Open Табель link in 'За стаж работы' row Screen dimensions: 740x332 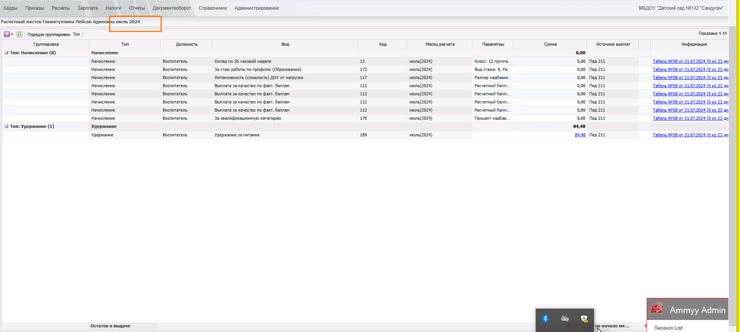point(690,69)
